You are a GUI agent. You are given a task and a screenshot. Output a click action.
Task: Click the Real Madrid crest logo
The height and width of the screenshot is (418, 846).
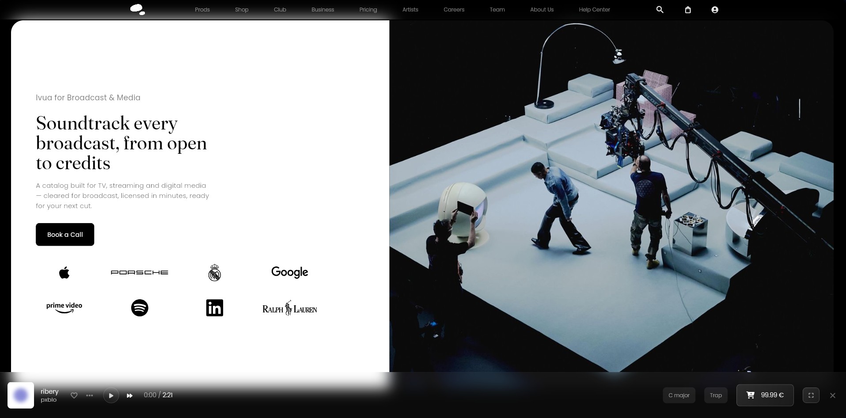[215, 273]
